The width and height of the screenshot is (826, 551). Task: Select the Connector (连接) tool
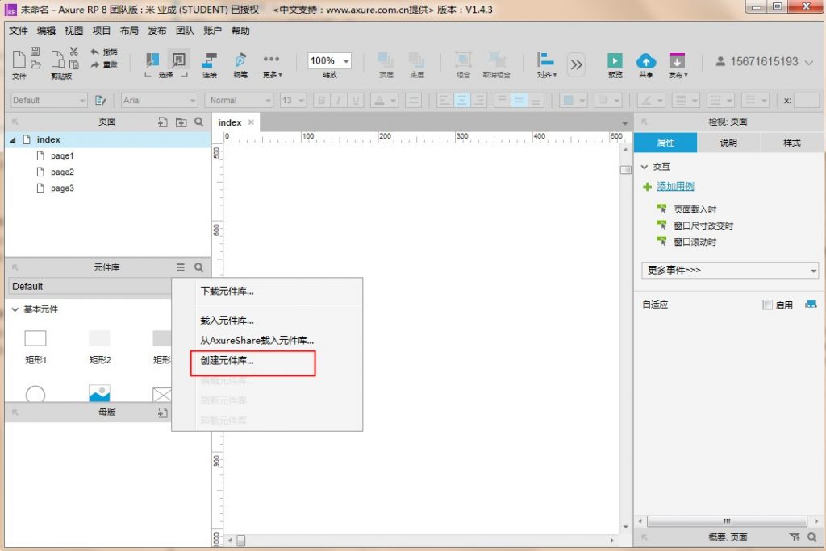point(210,61)
